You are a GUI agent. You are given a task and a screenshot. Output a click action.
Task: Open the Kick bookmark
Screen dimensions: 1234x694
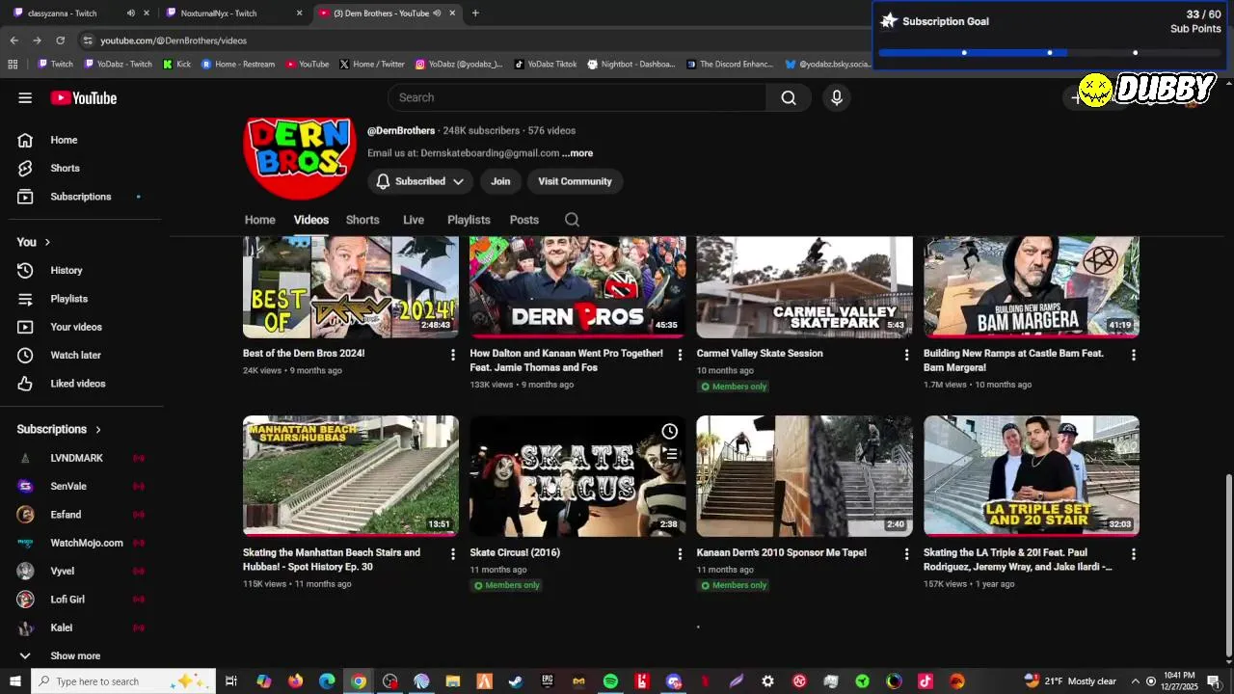[x=176, y=65]
